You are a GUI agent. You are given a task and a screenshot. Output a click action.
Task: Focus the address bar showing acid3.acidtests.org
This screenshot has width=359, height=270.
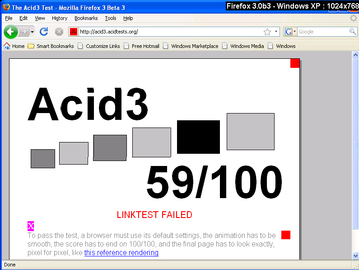pyautogui.click(x=171, y=32)
